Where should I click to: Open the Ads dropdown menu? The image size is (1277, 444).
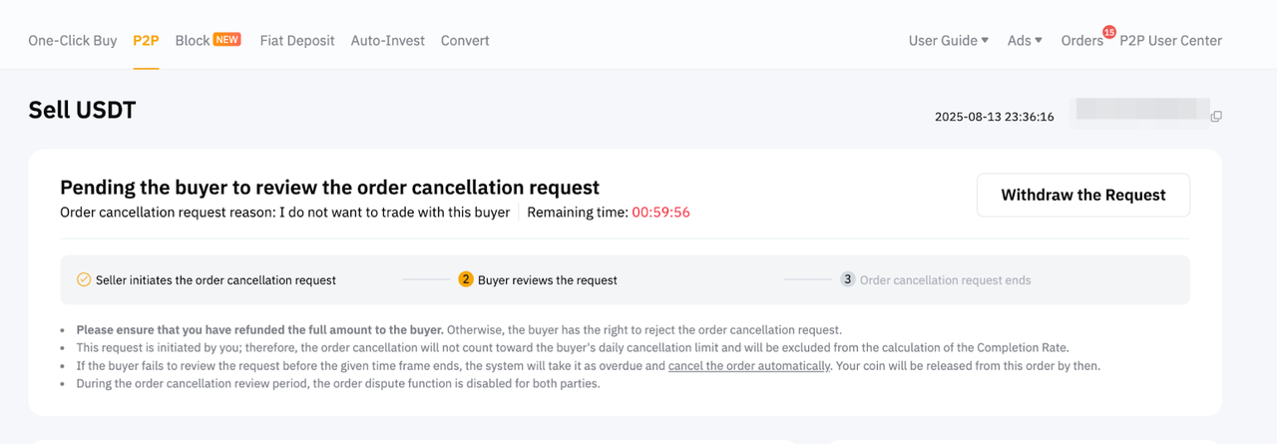[x=1025, y=41]
